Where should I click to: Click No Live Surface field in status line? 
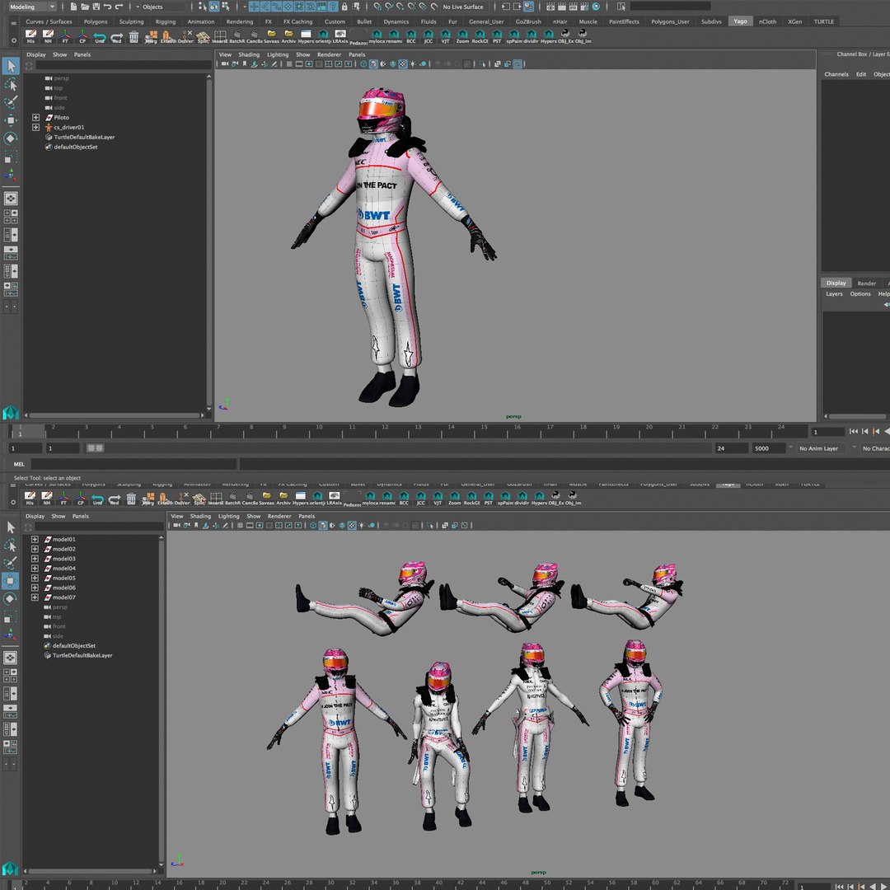[463, 7]
